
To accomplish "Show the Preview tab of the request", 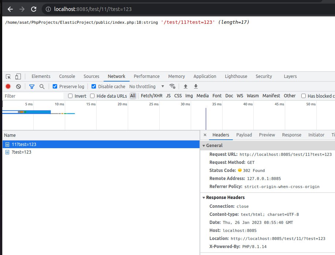I will point(267,135).
